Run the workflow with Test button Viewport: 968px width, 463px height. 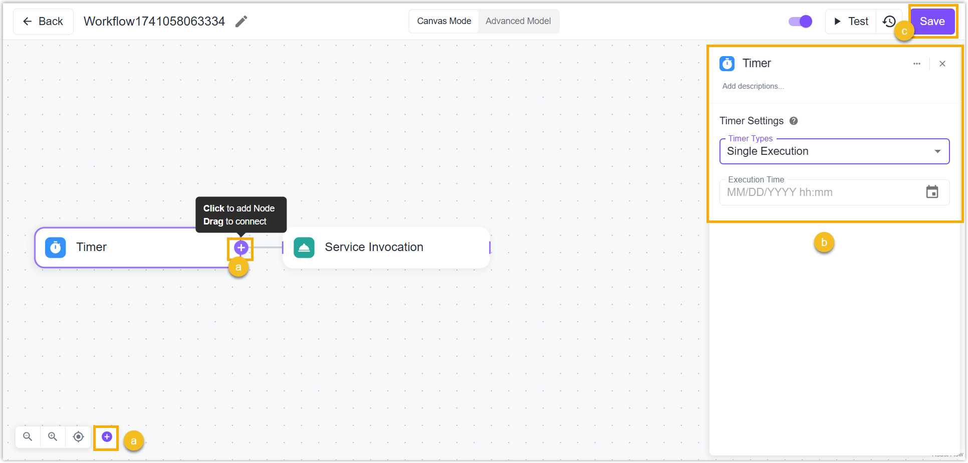pyautogui.click(x=851, y=21)
